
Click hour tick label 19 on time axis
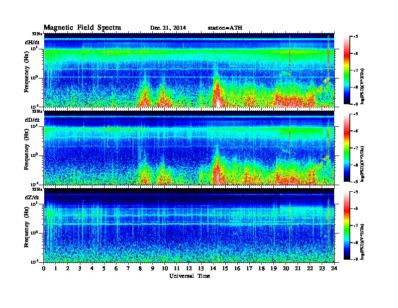[x=273, y=268]
